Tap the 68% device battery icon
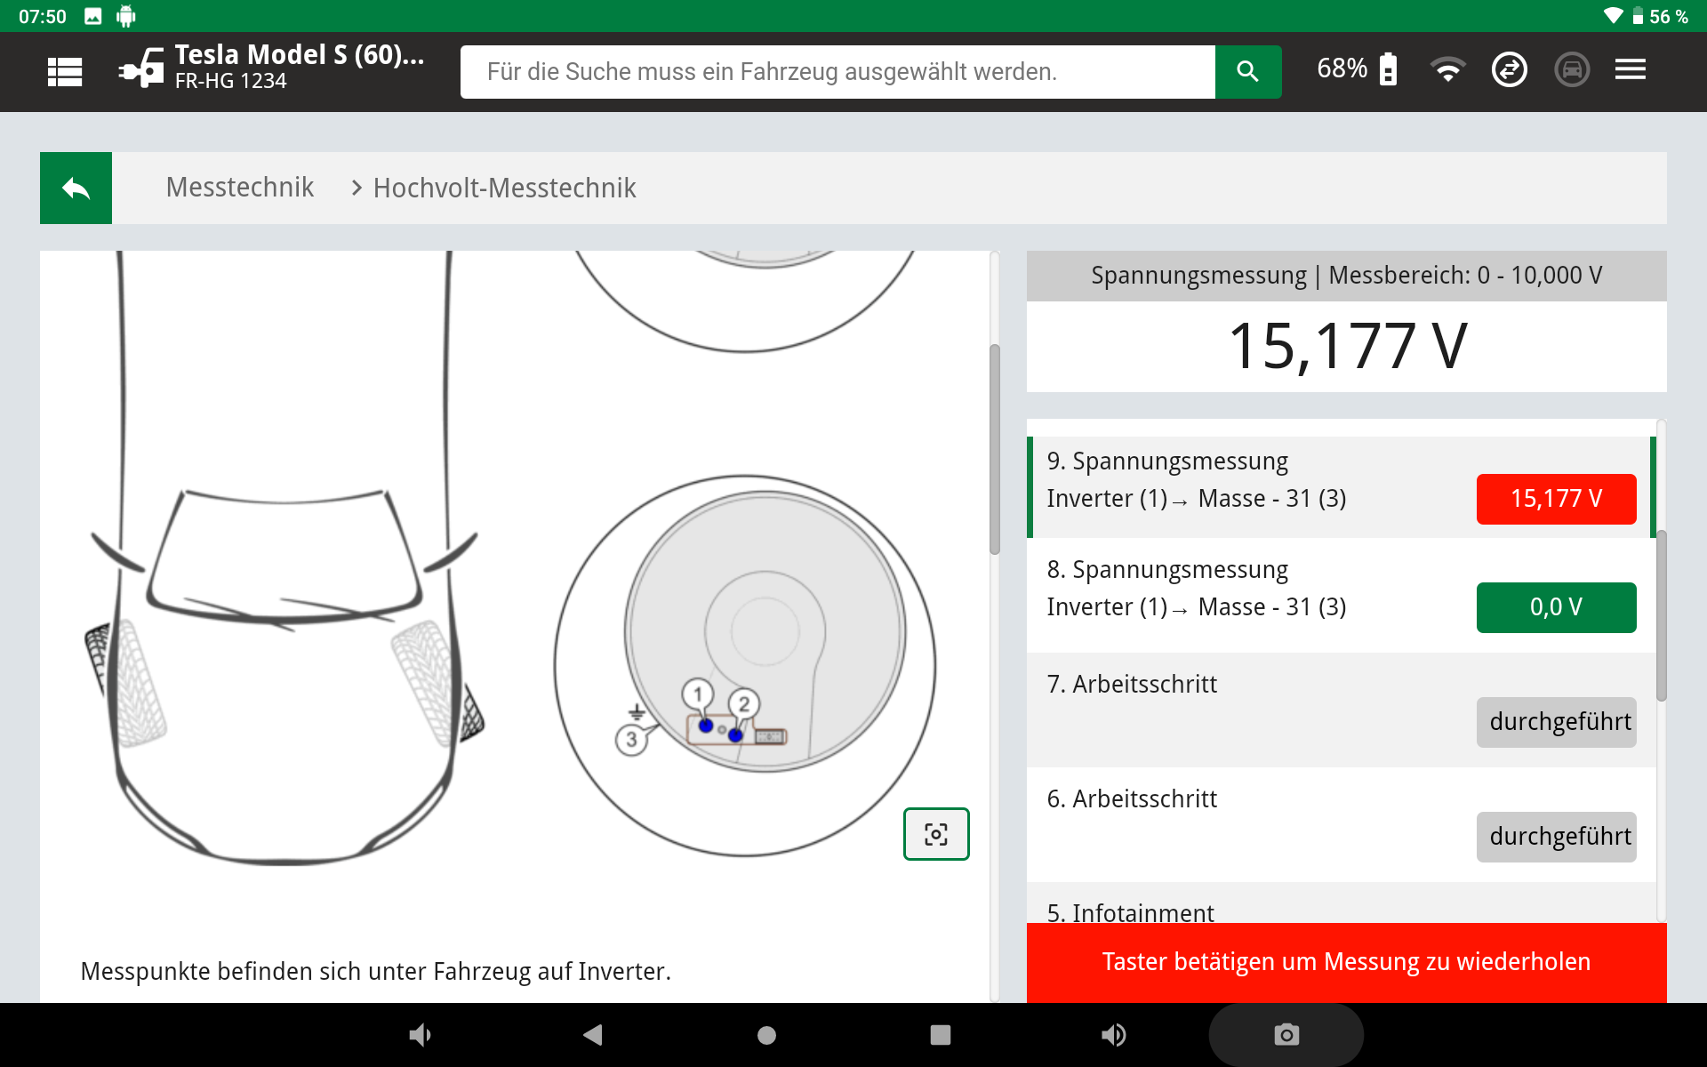Image resolution: width=1707 pixels, height=1067 pixels. point(1387,69)
